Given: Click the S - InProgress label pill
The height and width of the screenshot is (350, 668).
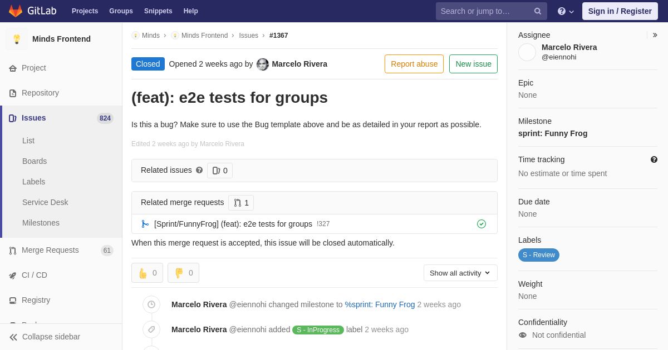Looking at the screenshot, I should point(318,330).
